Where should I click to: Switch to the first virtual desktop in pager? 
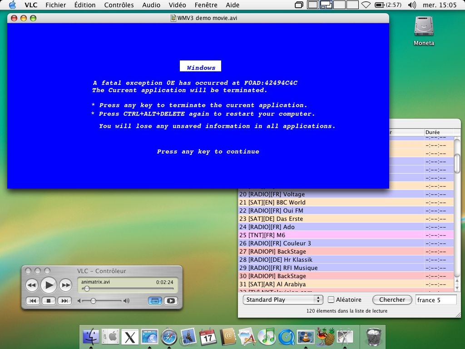[313, 5]
